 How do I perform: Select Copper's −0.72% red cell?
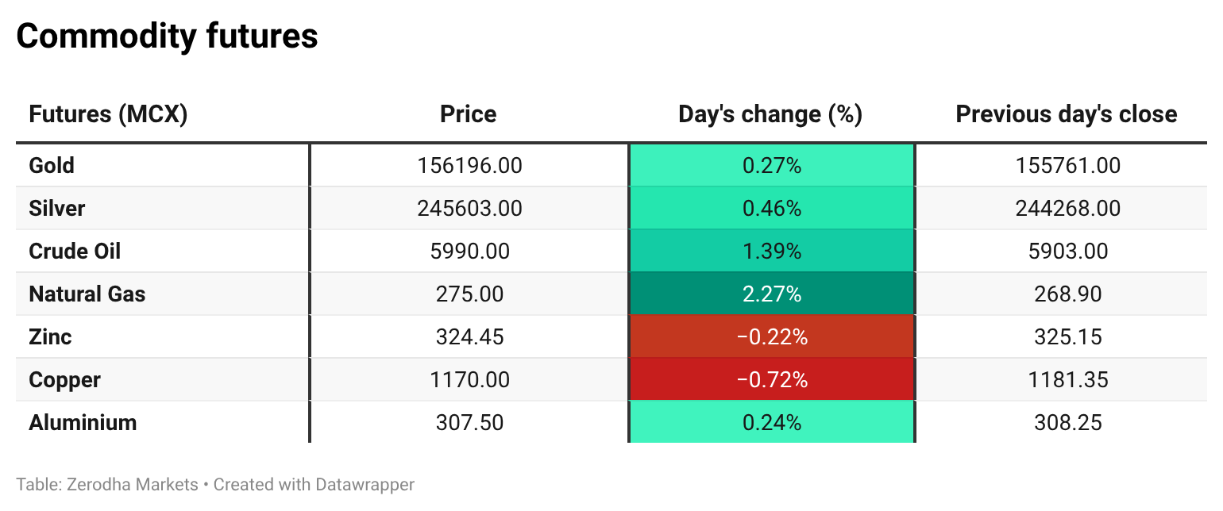click(771, 380)
